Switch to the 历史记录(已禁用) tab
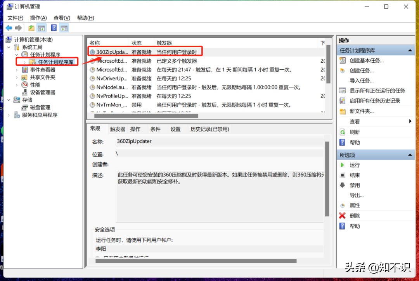 pos(210,129)
